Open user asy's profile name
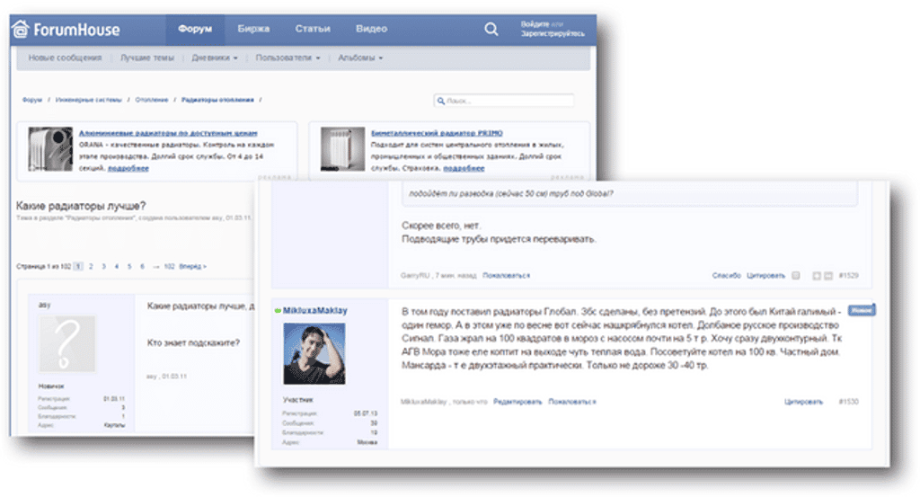 [45, 306]
